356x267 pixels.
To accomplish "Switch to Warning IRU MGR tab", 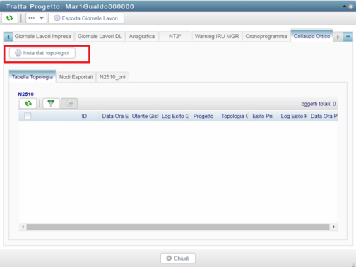I will [217, 37].
